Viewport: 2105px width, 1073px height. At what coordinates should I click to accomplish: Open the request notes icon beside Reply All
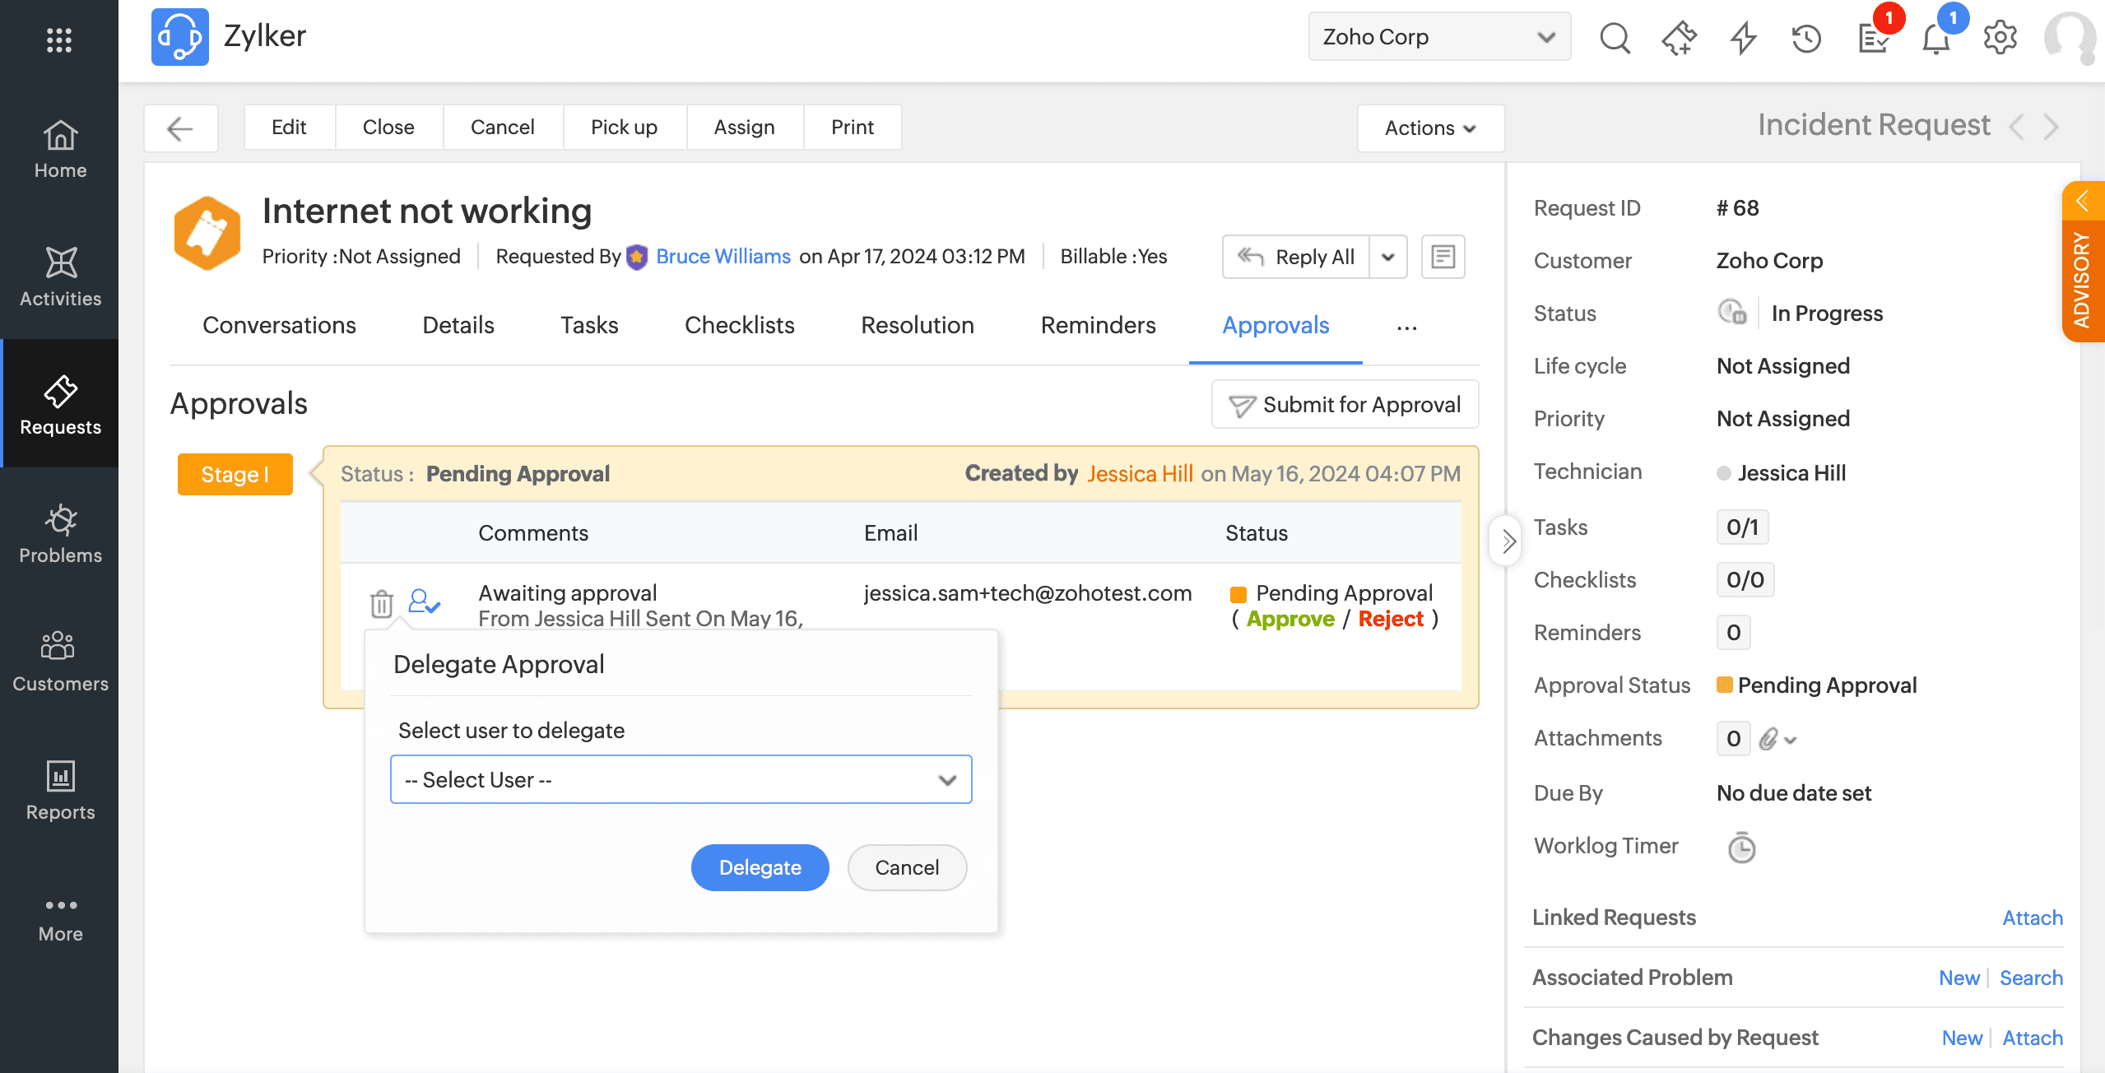1443,257
